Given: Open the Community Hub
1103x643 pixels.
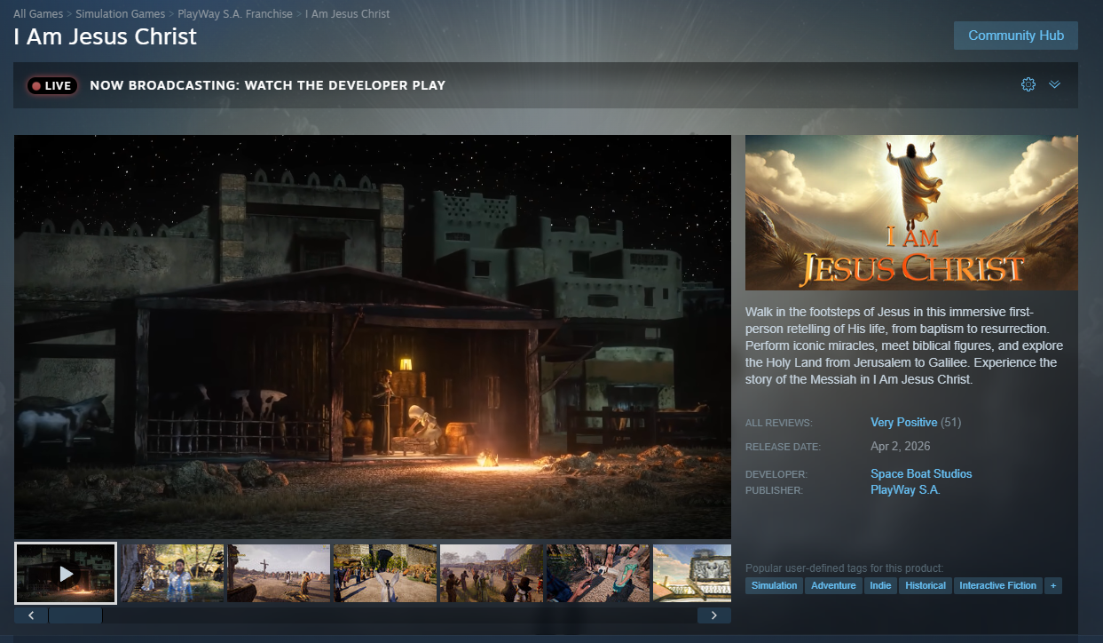Looking at the screenshot, I should point(1016,36).
